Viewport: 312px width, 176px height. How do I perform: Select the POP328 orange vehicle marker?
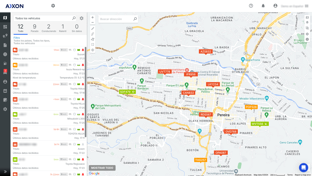(251, 107)
